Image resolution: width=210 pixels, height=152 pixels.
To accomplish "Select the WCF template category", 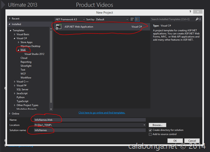I will pos(23,74).
